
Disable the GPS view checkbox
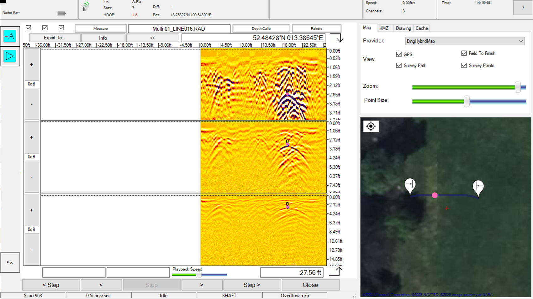[x=399, y=54]
